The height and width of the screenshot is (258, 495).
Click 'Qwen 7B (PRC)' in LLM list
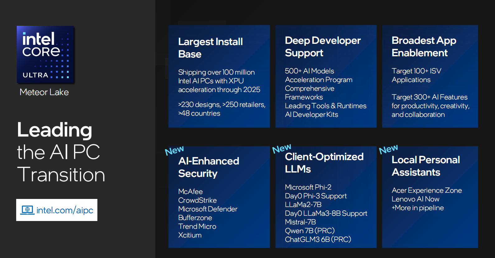310,231
